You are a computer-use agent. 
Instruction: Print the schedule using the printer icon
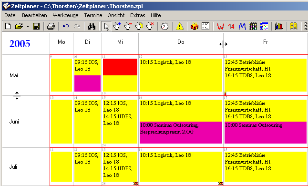(x=51, y=26)
